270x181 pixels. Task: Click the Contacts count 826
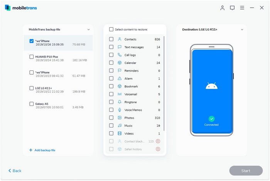coord(157,39)
